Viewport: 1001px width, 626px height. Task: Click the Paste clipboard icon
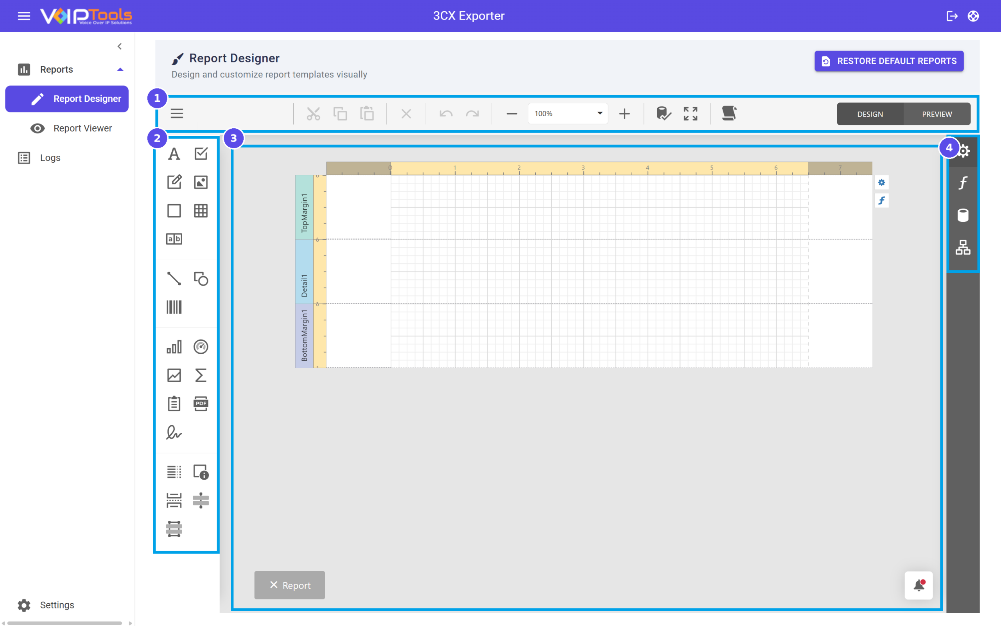(366, 113)
